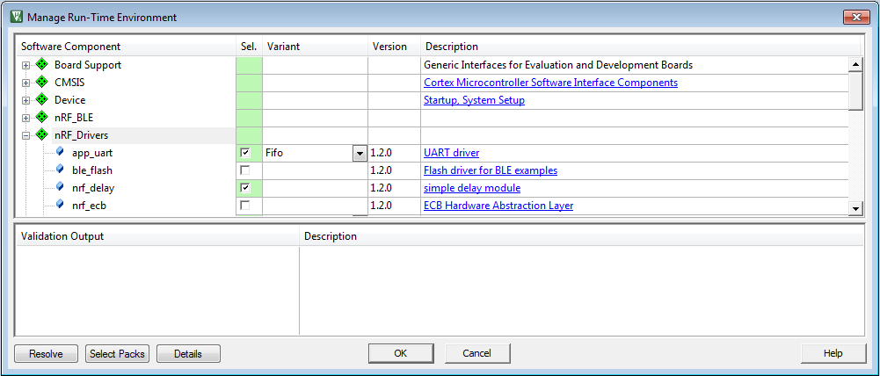Click the ble_flash blue component icon
Screen dimensions: 880x376
(x=60, y=170)
